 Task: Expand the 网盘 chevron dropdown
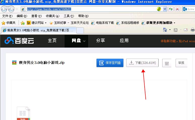(84, 41)
